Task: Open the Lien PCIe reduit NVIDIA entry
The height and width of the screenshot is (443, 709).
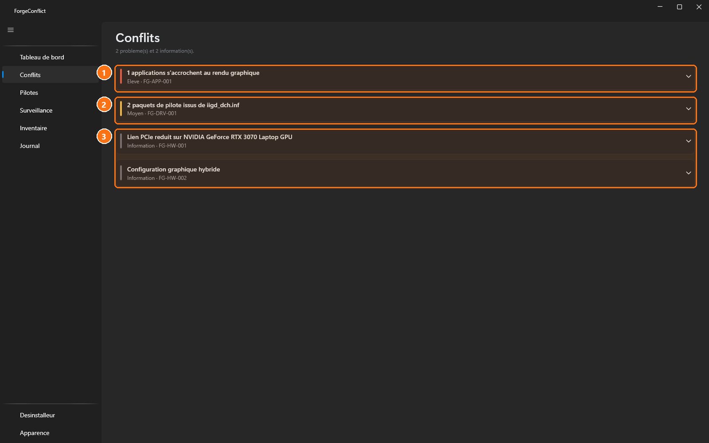Action: (x=405, y=141)
